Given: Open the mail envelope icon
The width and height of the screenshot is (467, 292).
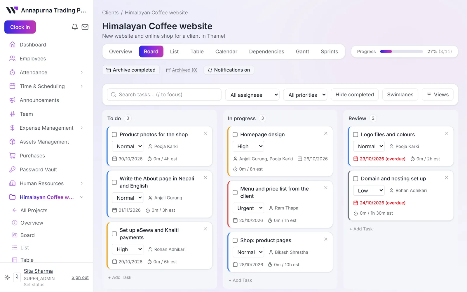Looking at the screenshot, I should (85, 27).
